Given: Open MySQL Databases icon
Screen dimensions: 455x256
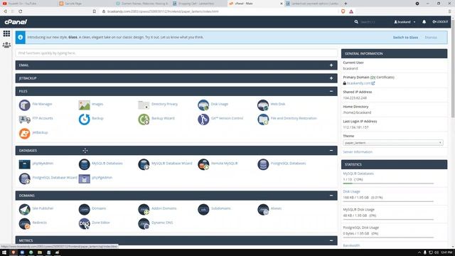Looking at the screenshot, I should [84, 164].
